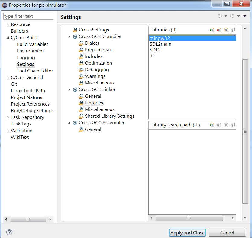Image resolution: width=252 pixels, height=238 pixels.
Task: Collapse the Cross GCC Linker section
Action: click(x=69, y=90)
